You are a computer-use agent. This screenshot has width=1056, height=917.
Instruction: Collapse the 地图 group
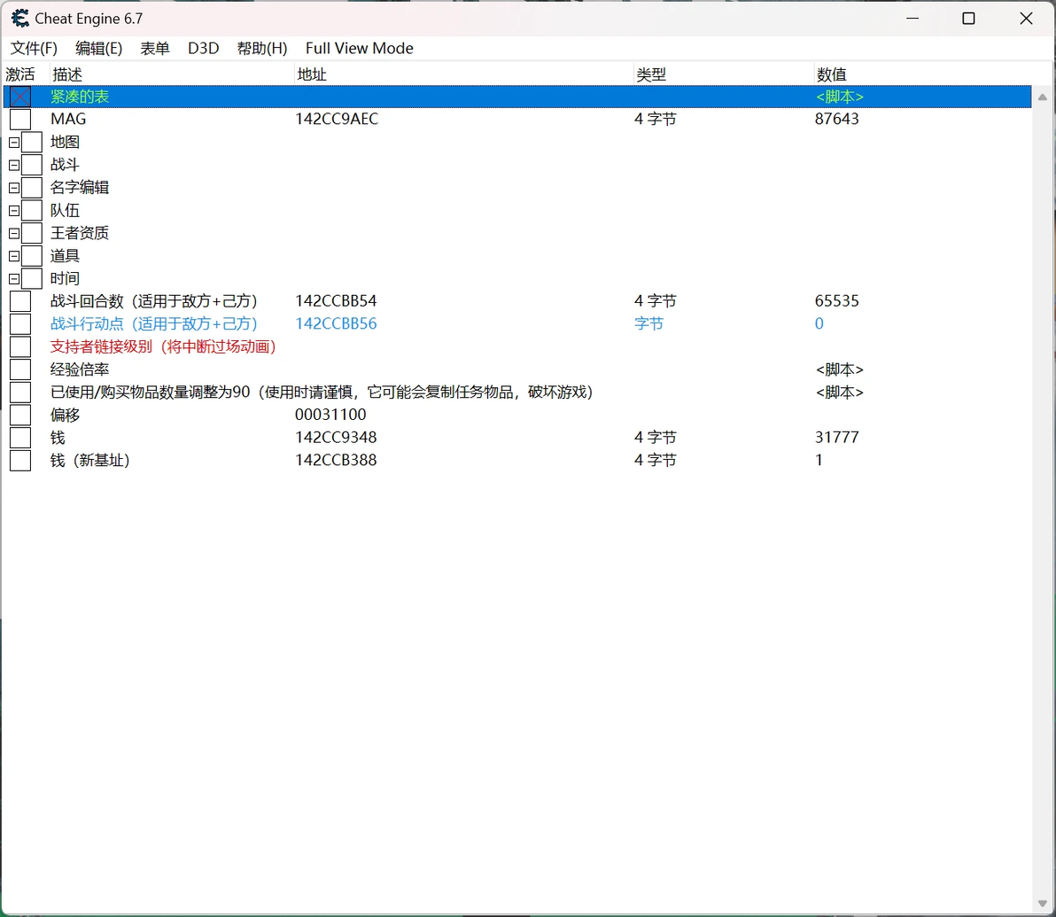[x=14, y=142]
